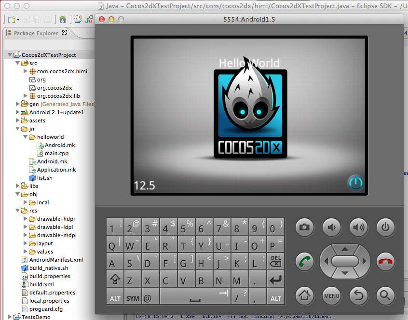Click the Save All icon in Eclipse toolbar

pyautogui.click(x=37, y=19)
